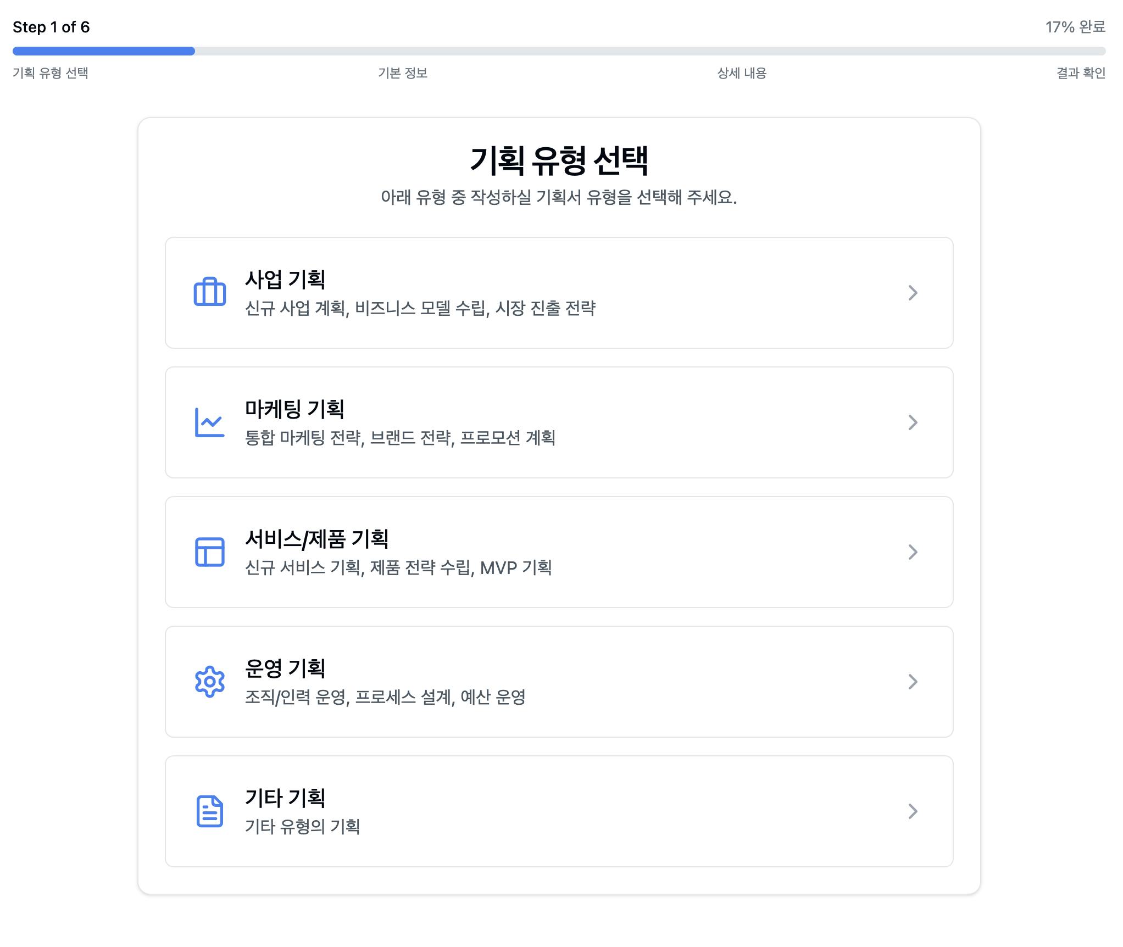Select the 사업 기획 title text
The image size is (1123, 947).
tap(285, 279)
